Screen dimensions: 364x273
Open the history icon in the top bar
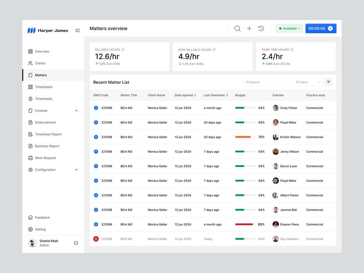pos(261,28)
